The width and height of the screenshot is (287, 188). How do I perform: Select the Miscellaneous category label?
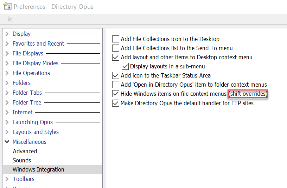point(29,142)
